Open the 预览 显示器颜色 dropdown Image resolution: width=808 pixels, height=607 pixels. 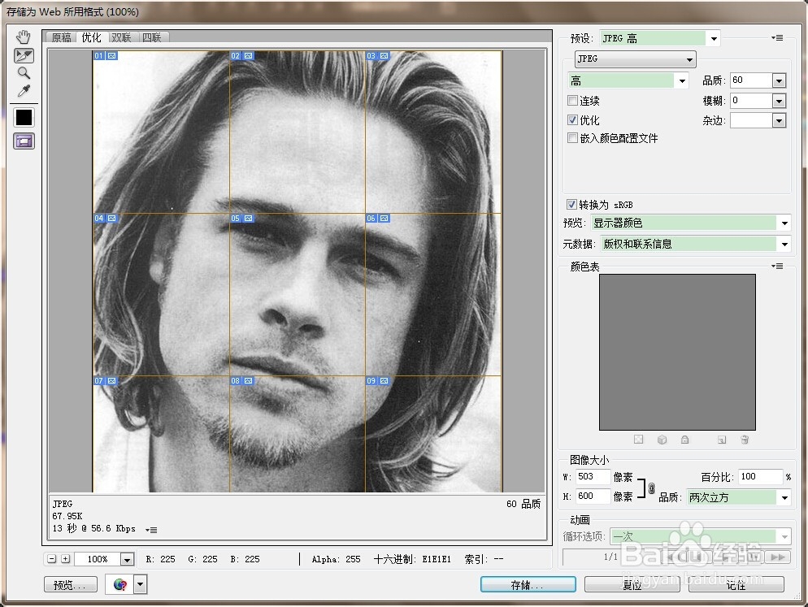coord(690,223)
